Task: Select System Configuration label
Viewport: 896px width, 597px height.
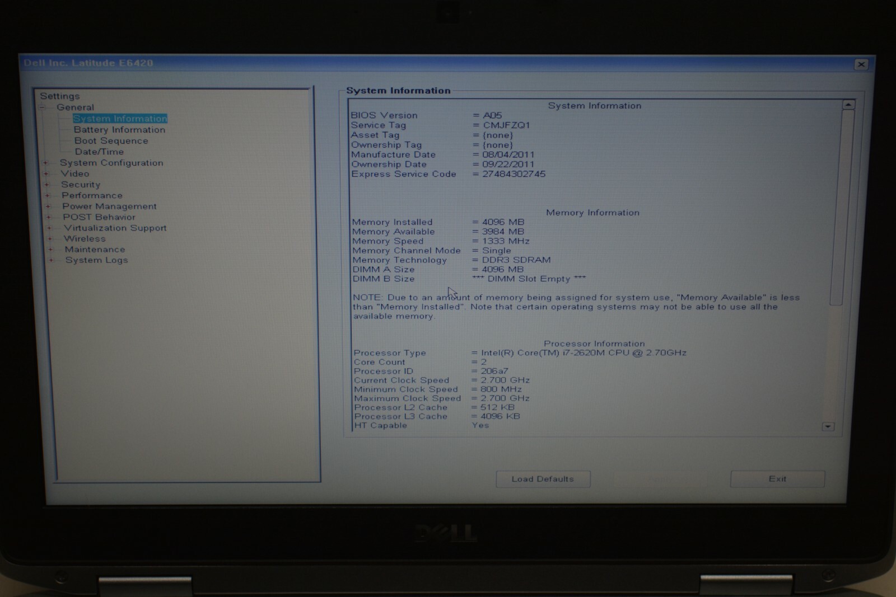Action: 111,163
